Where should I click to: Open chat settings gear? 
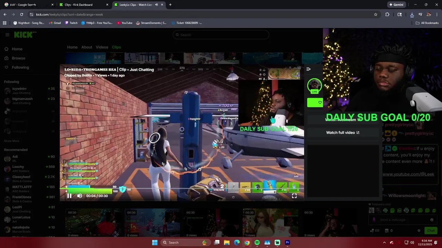[419, 231]
